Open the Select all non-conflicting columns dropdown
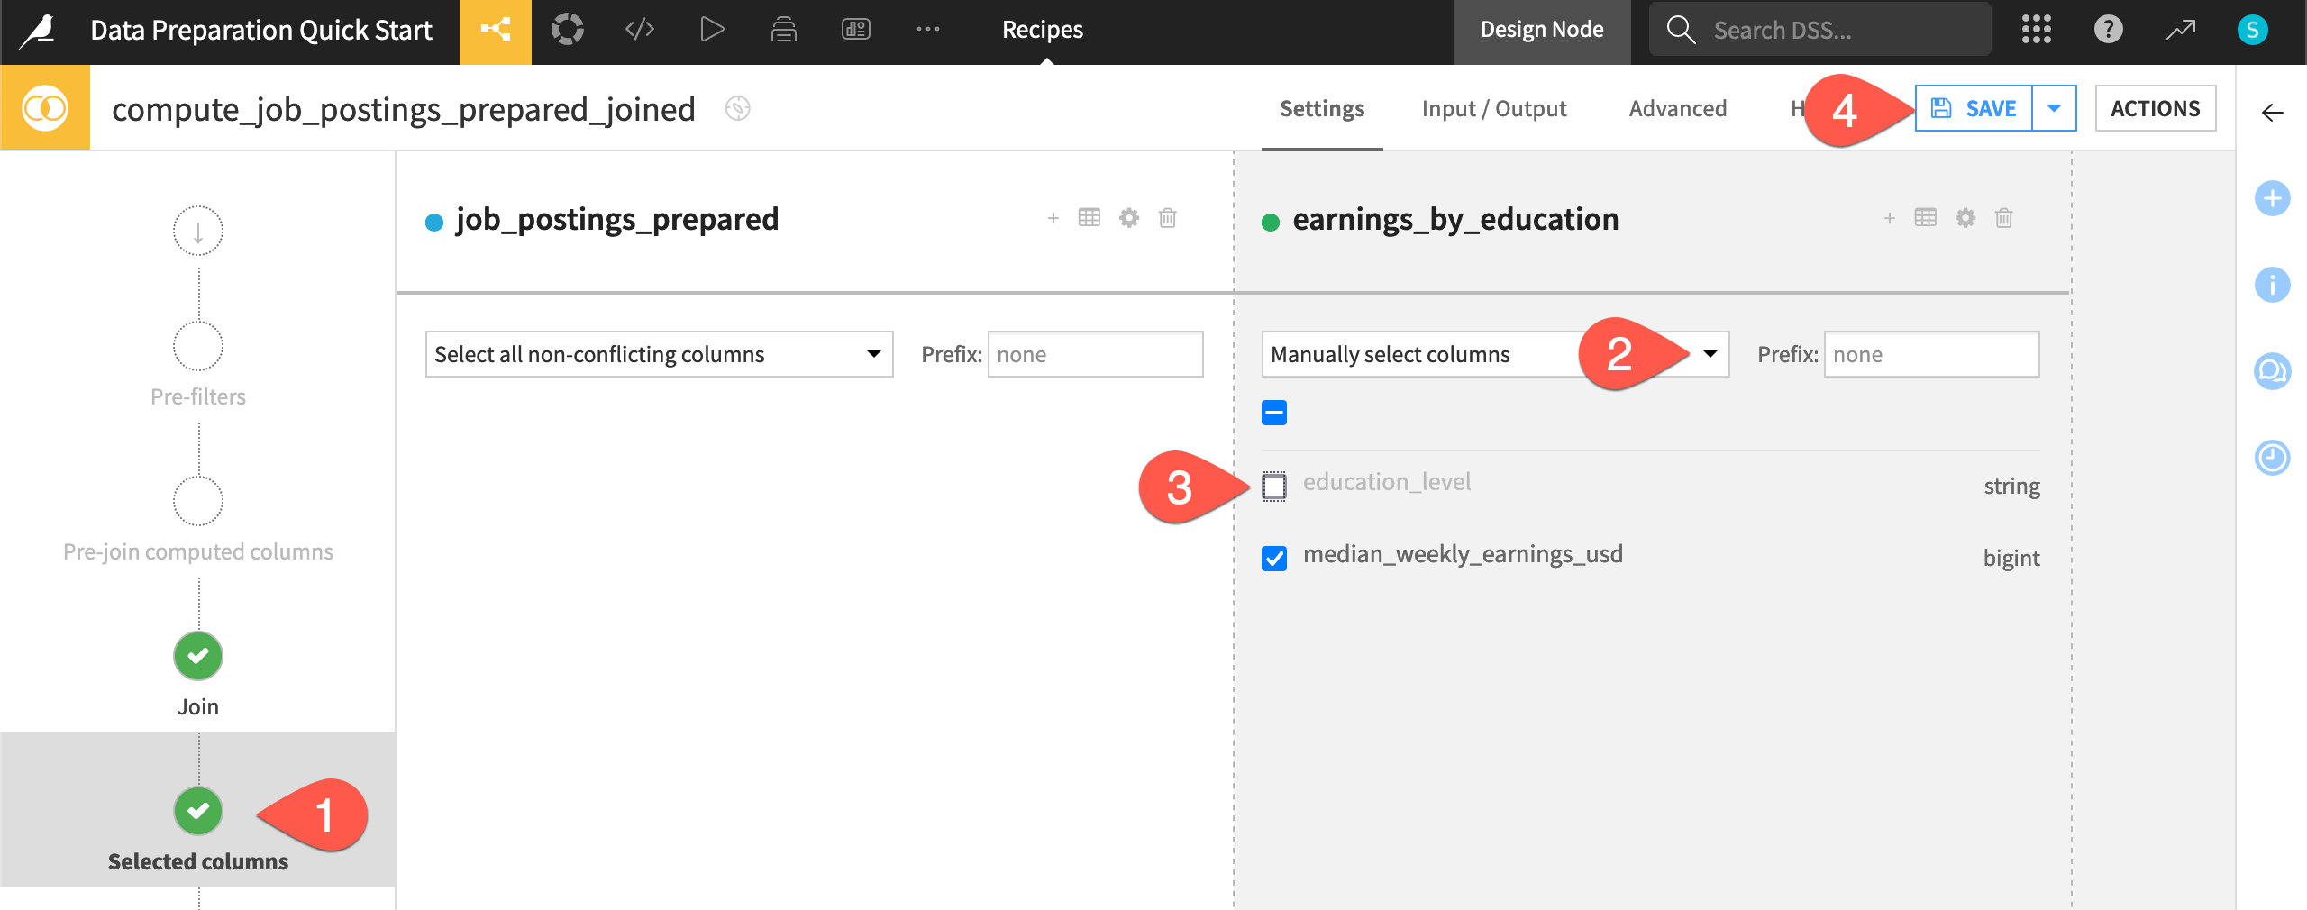Image resolution: width=2307 pixels, height=910 pixels. tap(659, 353)
